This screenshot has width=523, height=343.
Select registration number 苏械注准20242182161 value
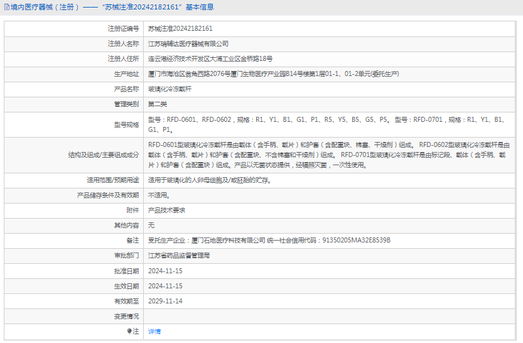[180, 29]
